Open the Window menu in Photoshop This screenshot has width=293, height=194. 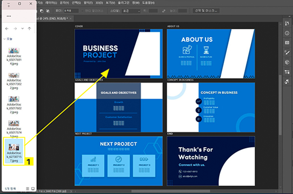tap(136, 3)
